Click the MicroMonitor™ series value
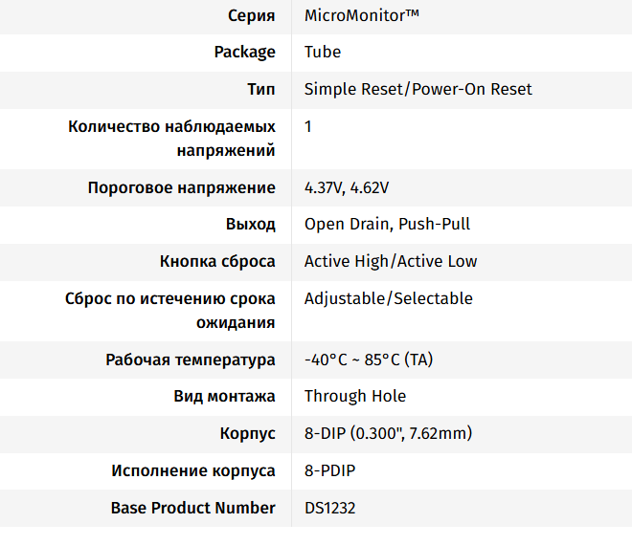The image size is (632, 545). click(x=361, y=15)
